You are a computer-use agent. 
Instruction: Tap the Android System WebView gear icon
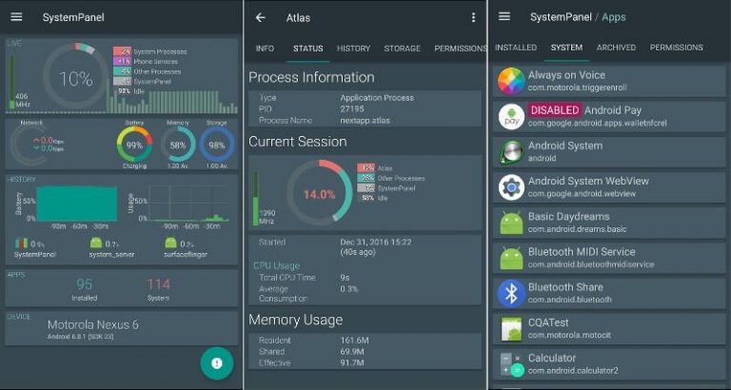click(x=511, y=187)
